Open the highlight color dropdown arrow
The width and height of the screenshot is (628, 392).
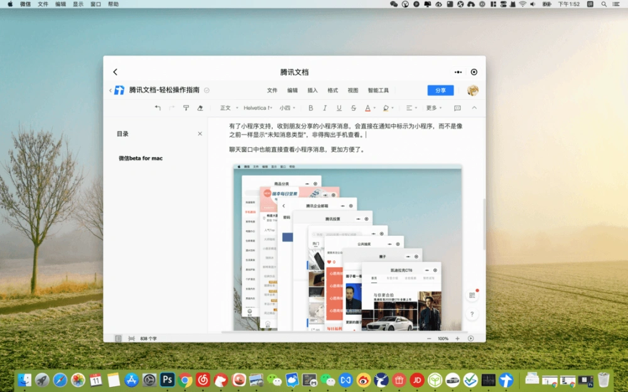point(392,108)
